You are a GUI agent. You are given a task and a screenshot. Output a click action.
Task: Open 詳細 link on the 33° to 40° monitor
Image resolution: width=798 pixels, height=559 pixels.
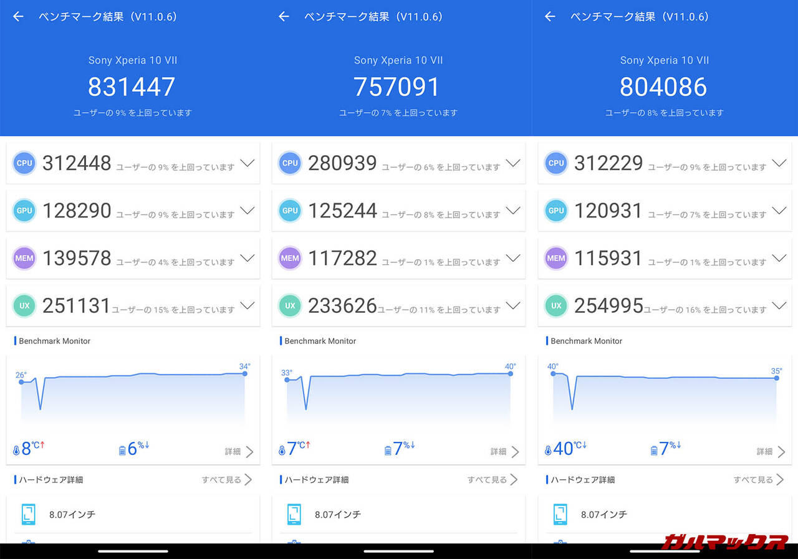504,451
